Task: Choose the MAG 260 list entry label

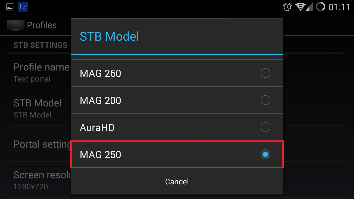Action: click(100, 73)
